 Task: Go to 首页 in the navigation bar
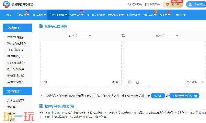(9, 15)
